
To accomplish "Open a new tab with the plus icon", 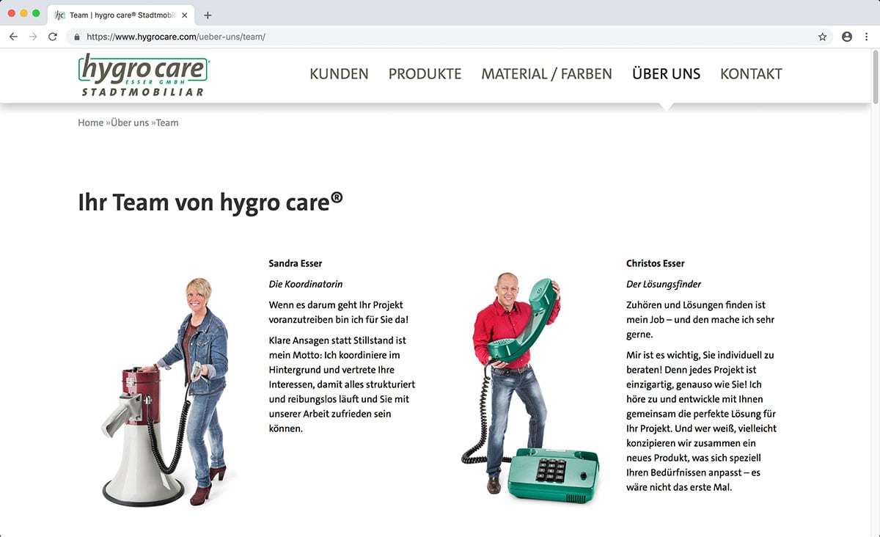I will (x=208, y=15).
